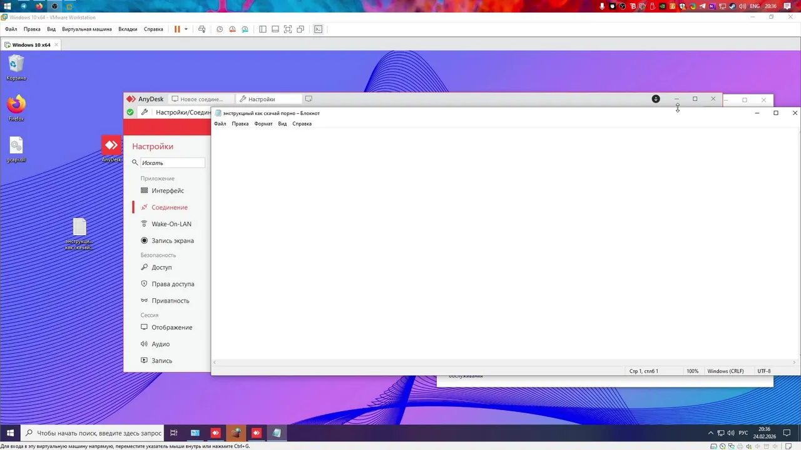
Task: Click the Notepad horizontal scrollbar
Action: click(x=506, y=362)
